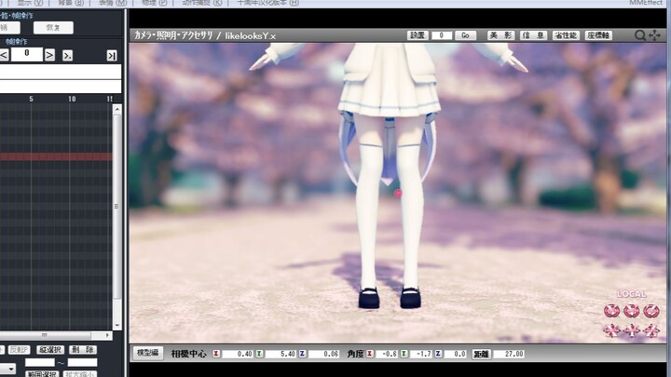The height and width of the screenshot is (377, 671).
Task: Click the 距離 distance button
Action: [482, 354]
